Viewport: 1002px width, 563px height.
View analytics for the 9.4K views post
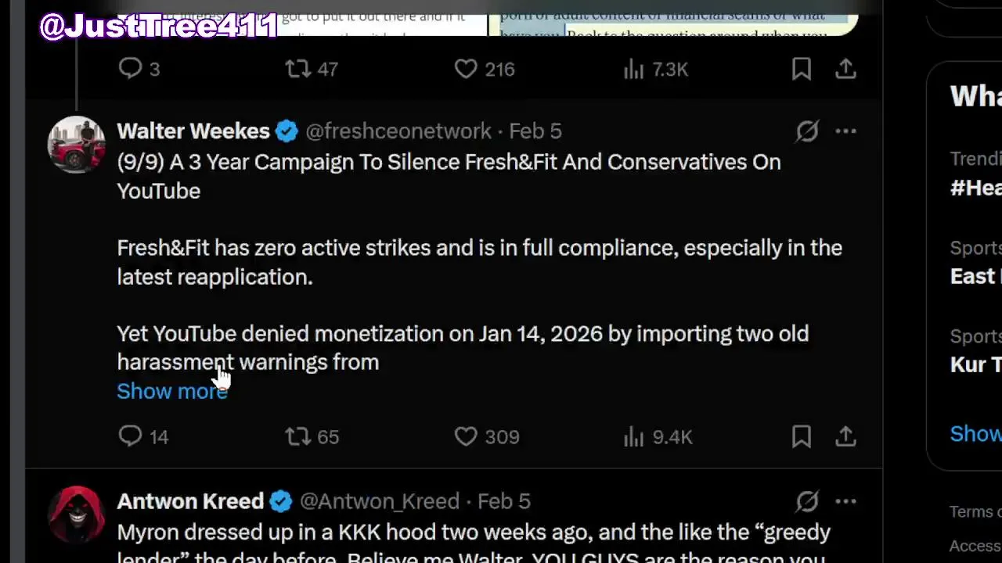[x=633, y=436]
